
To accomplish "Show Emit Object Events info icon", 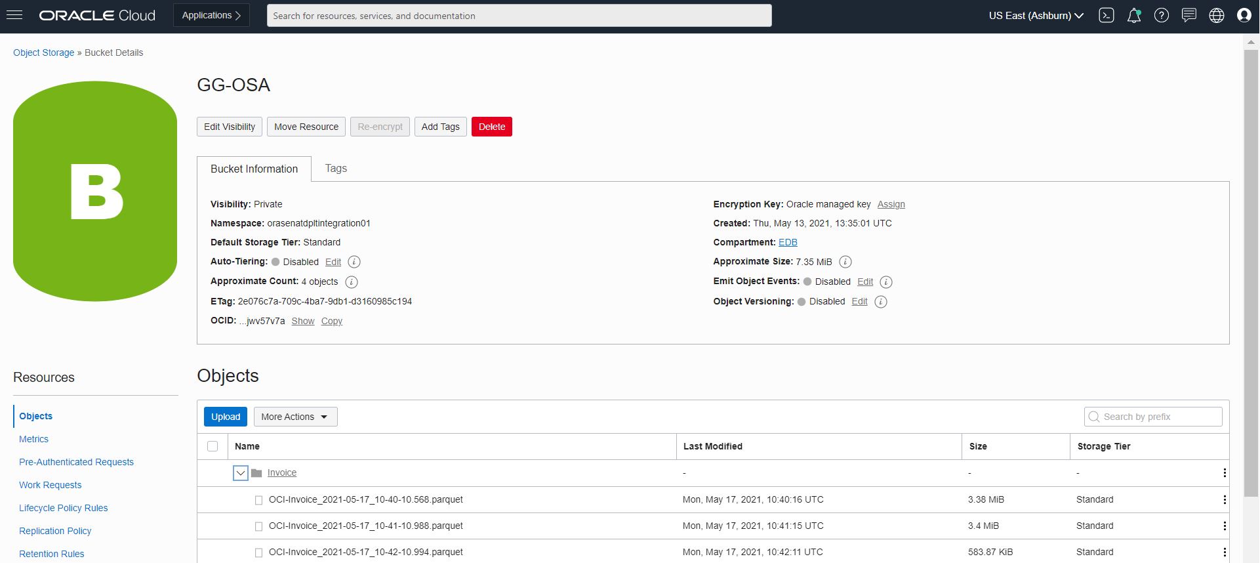I will coord(886,282).
